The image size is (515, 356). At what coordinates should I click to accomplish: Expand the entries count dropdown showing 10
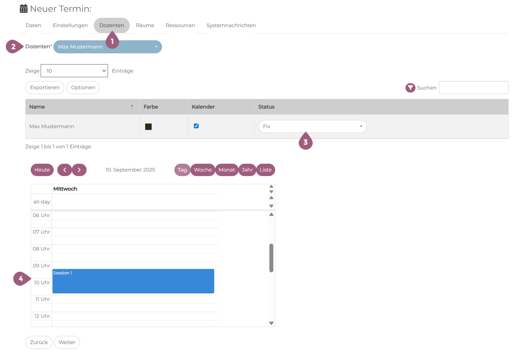(x=74, y=71)
